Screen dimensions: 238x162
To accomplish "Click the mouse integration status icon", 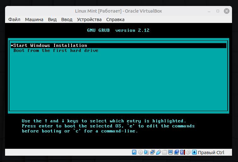I will point(189,152).
